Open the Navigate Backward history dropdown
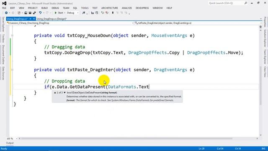Viewport: 268px width, 151px height. tap(9, 13)
